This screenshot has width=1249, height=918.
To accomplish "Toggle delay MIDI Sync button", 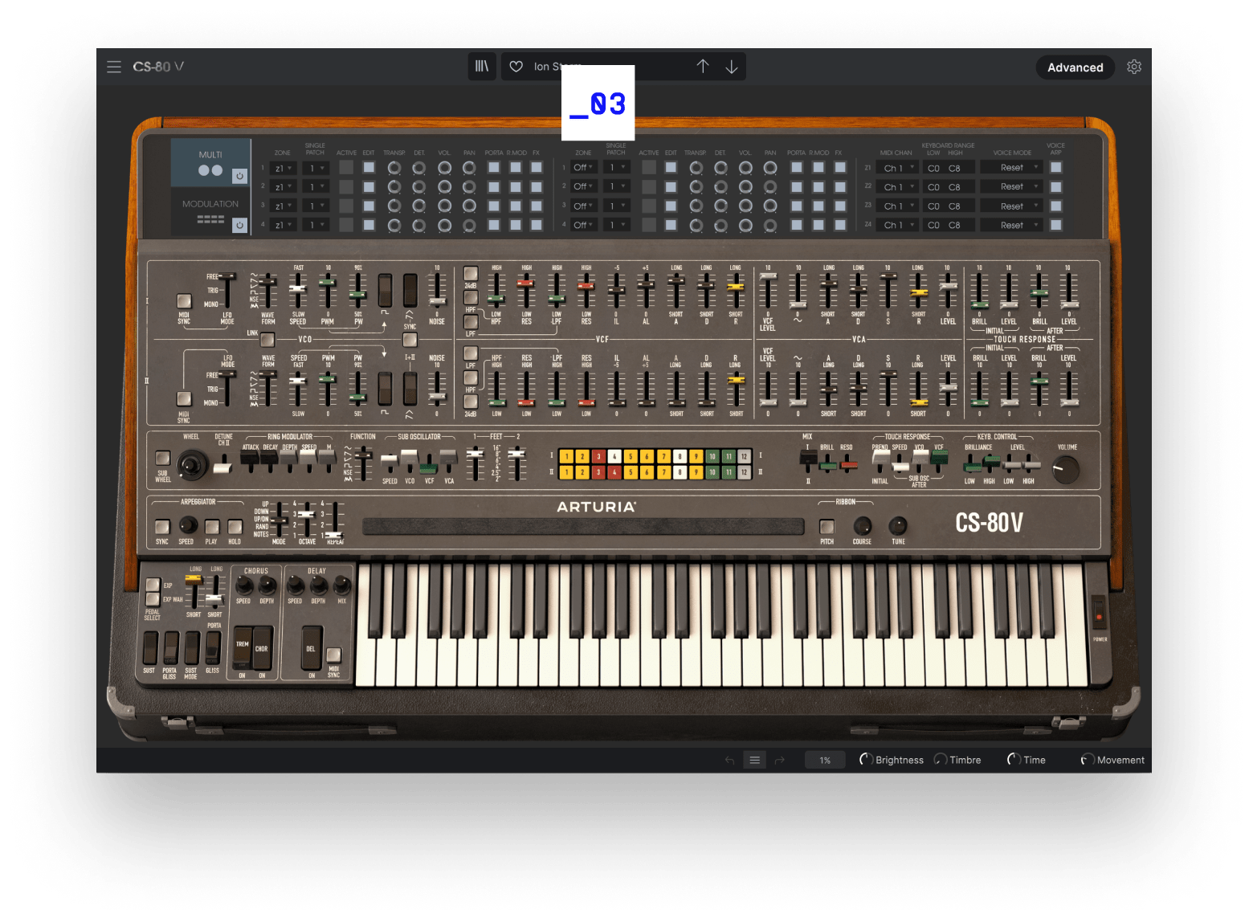I will point(334,654).
